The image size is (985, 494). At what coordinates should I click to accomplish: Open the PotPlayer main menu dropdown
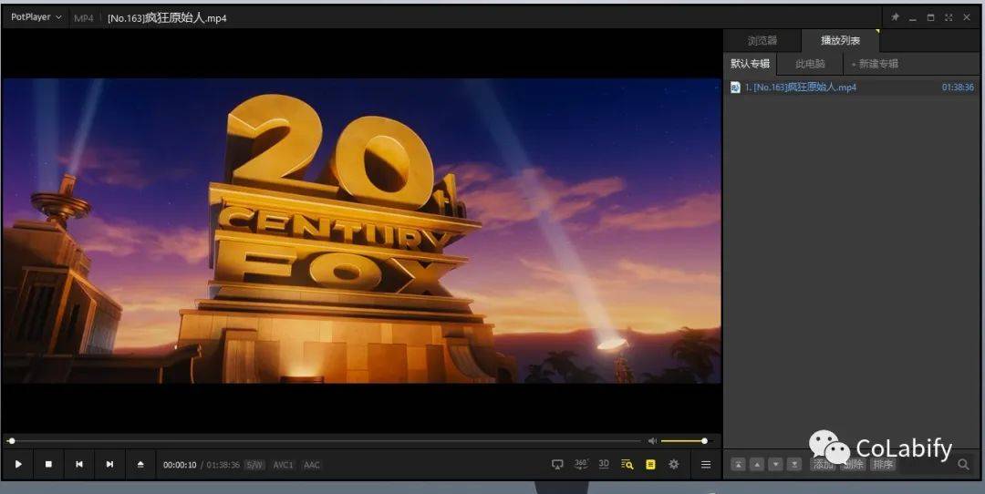point(36,17)
